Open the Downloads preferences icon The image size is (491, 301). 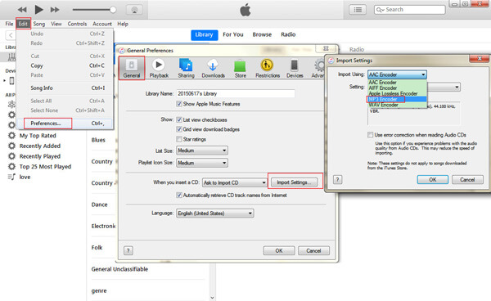click(213, 68)
